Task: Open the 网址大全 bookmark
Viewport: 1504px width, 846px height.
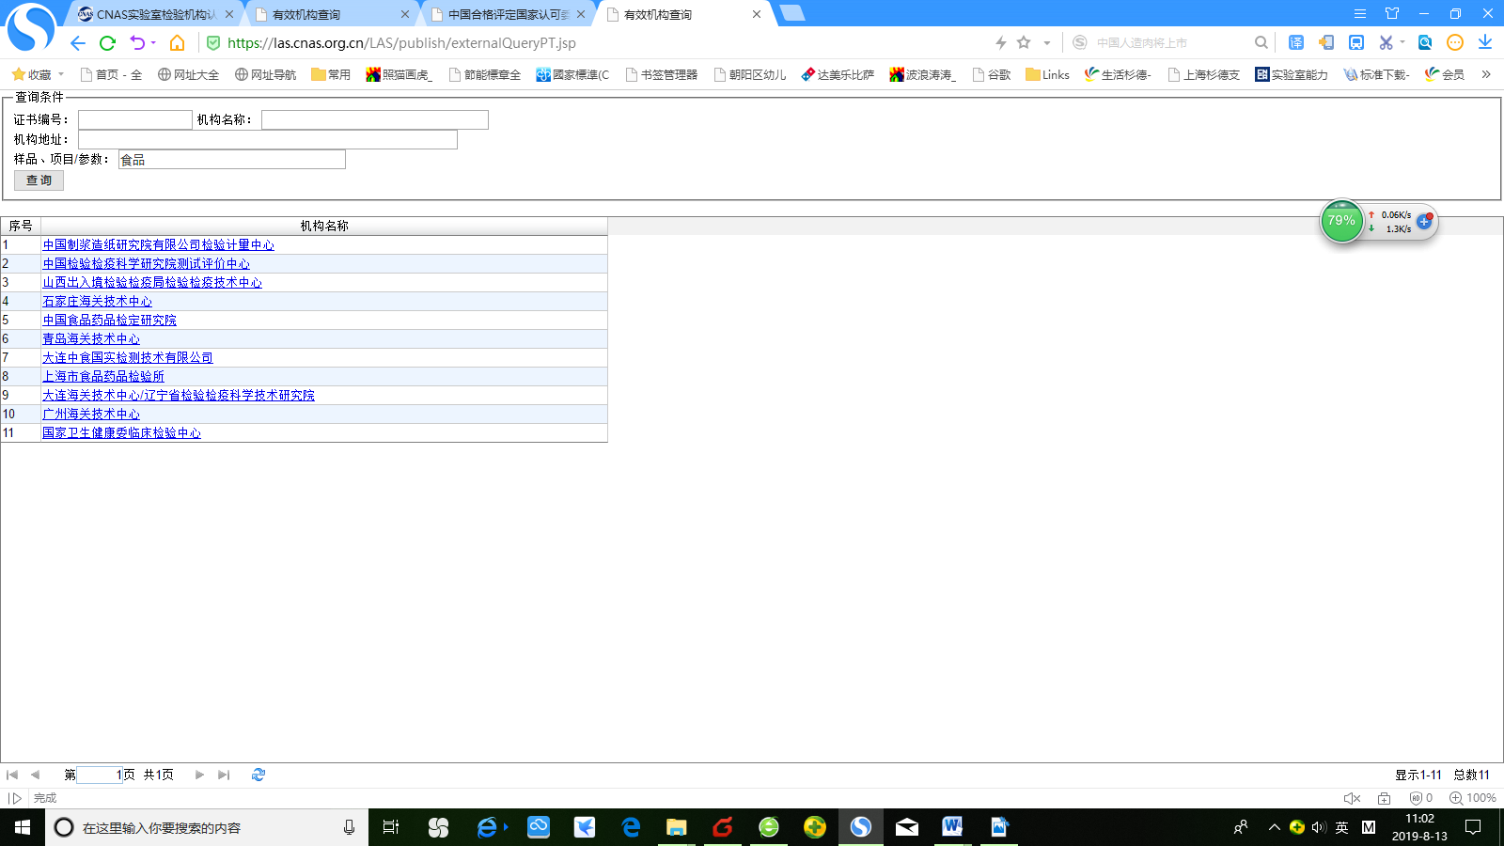Action: (188, 74)
